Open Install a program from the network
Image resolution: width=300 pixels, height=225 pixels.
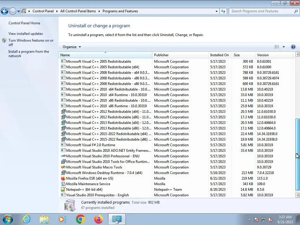click(x=29, y=54)
